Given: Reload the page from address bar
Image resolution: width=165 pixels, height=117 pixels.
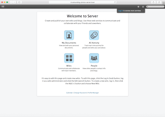Looking at the screenshot, I should click(115, 2).
